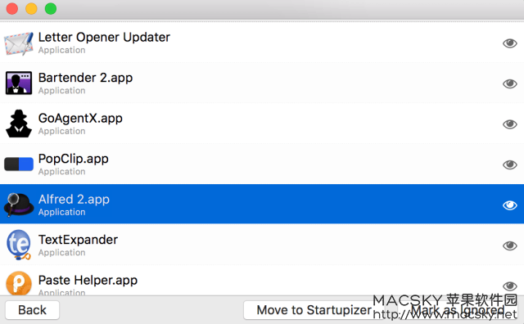Click the PopClip app icon

[19, 164]
